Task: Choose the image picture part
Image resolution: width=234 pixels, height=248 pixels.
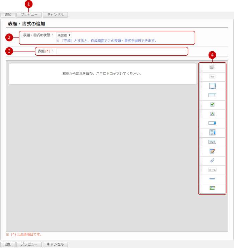Action: click(212, 188)
